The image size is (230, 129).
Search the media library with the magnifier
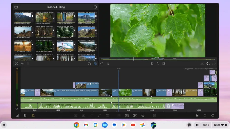90,63
